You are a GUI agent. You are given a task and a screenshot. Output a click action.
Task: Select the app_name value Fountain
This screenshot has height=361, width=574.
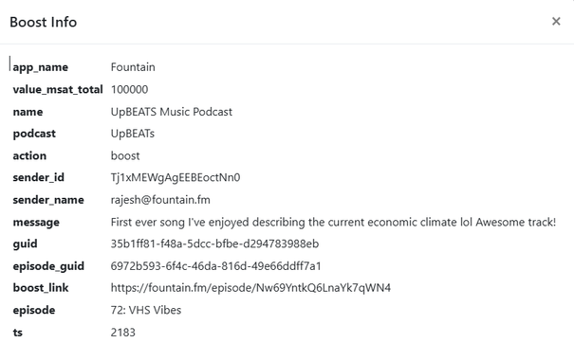133,67
